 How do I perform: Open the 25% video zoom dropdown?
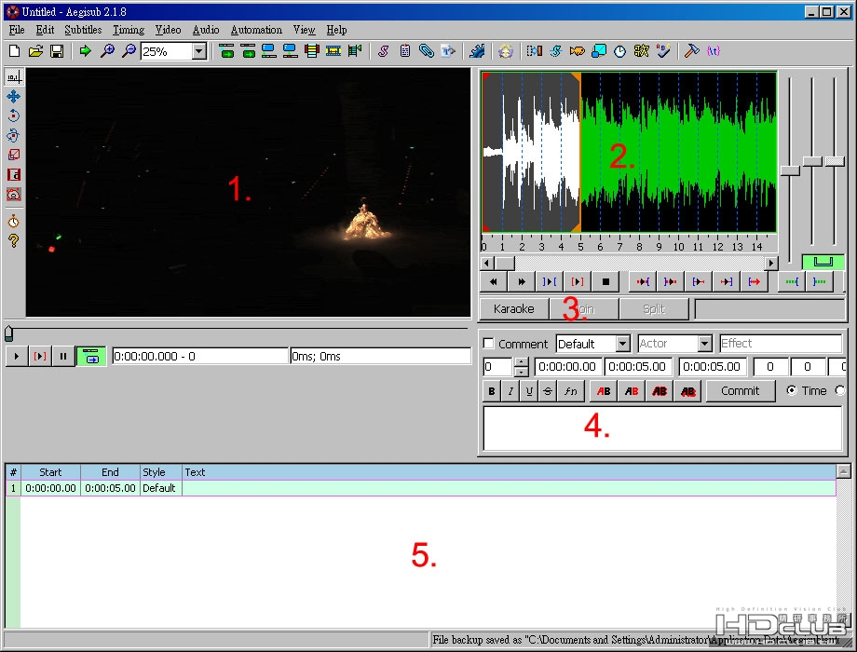(x=199, y=51)
